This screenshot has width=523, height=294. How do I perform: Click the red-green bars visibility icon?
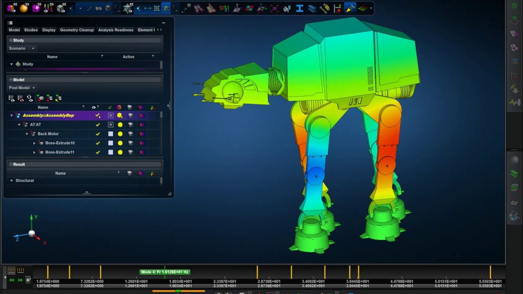click(x=49, y=7)
